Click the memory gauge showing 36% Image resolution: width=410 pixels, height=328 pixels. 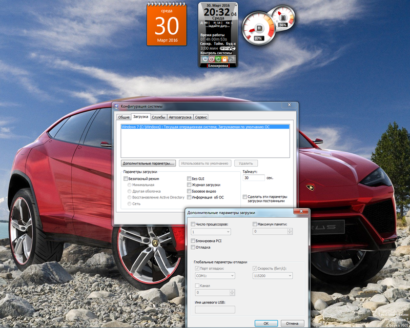point(282,18)
